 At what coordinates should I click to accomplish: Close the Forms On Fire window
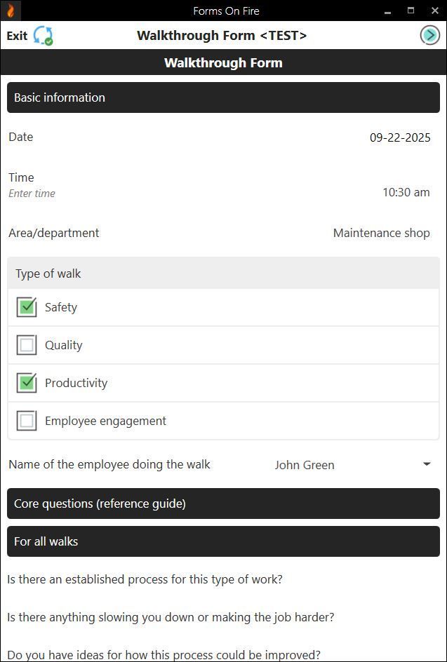434,11
